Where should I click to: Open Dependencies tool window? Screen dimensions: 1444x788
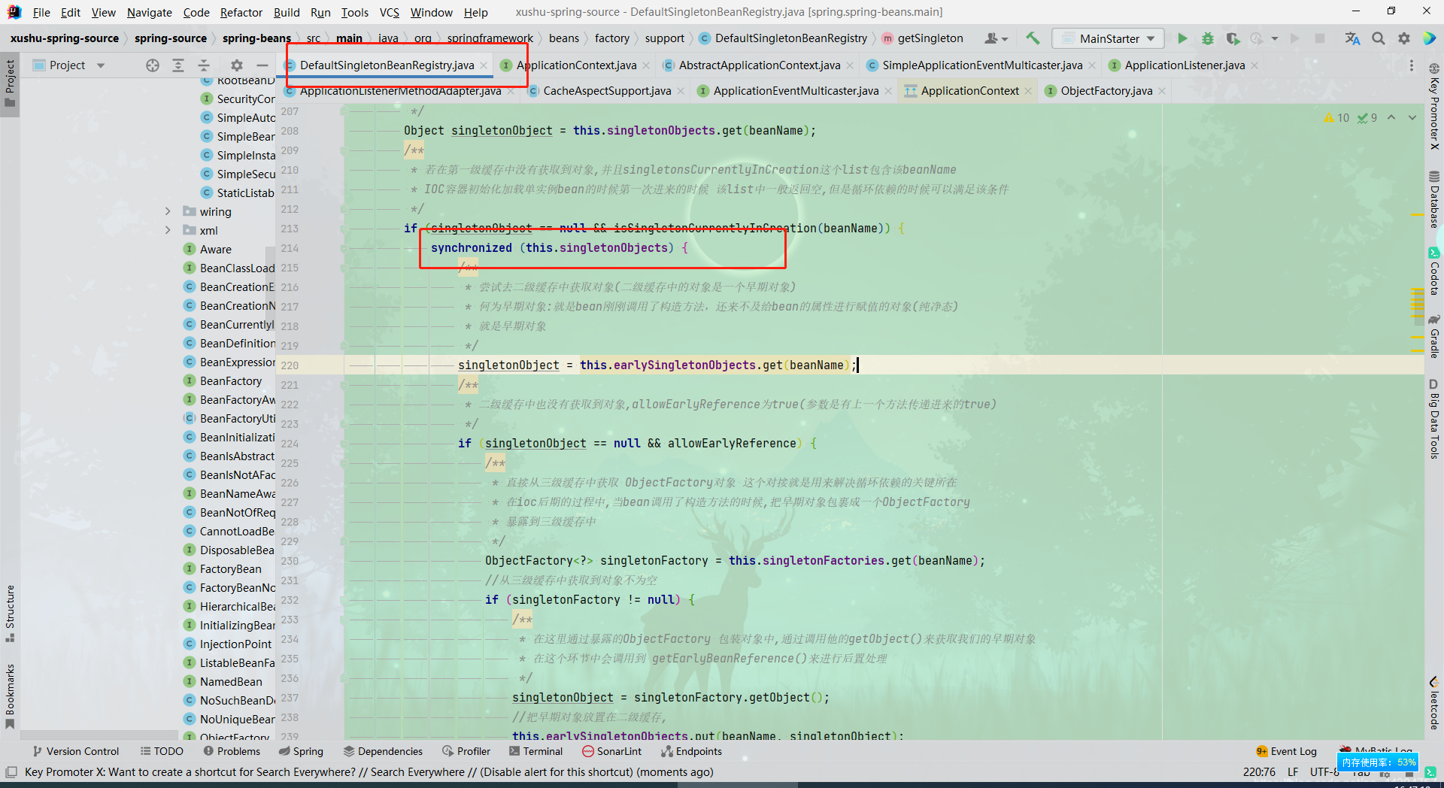tap(383, 751)
